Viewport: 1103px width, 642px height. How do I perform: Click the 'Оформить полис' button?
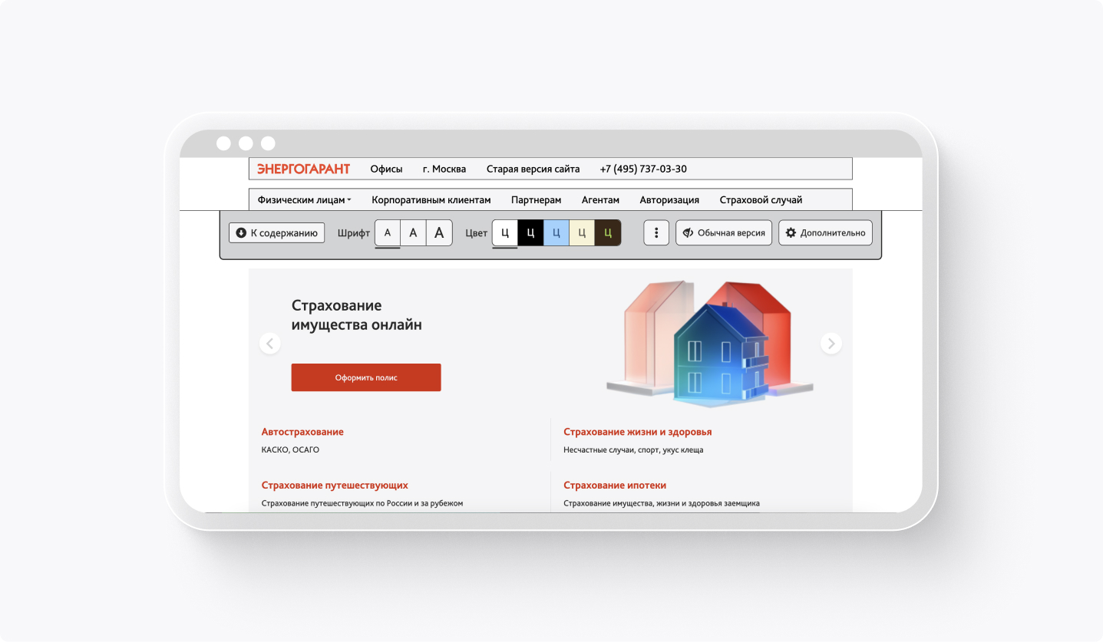pos(365,377)
